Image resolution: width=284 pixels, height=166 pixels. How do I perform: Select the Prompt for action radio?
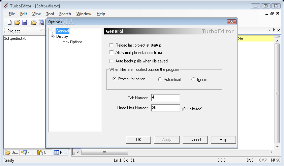(x=114, y=79)
